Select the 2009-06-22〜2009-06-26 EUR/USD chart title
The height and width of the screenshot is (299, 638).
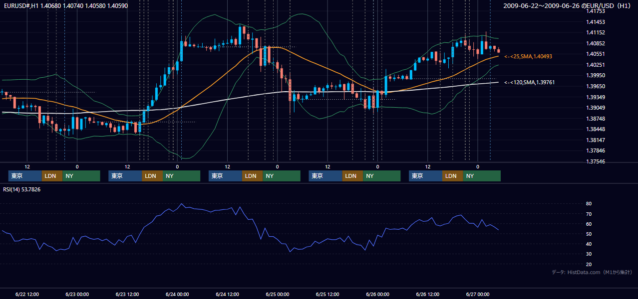pos(568,5)
